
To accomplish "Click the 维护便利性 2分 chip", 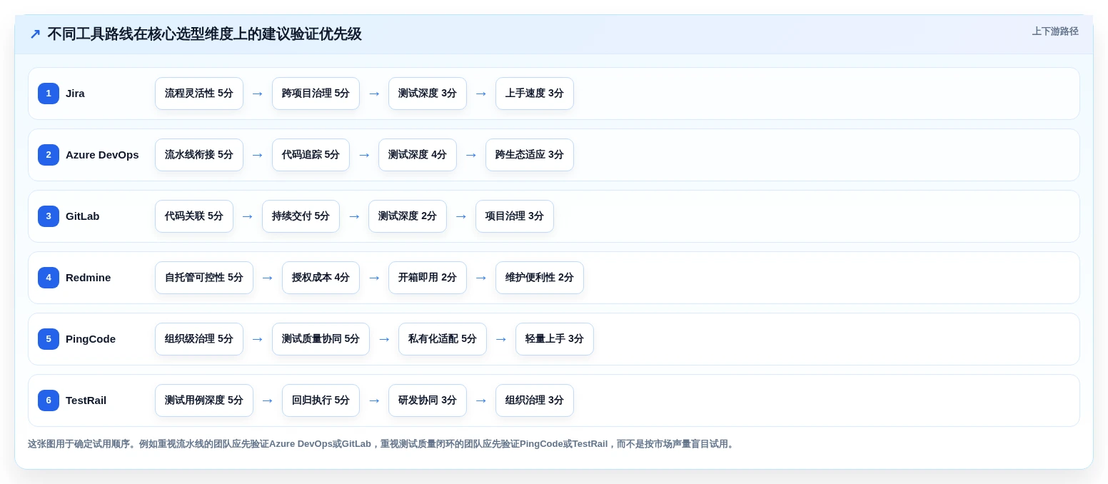I will pyautogui.click(x=540, y=278).
